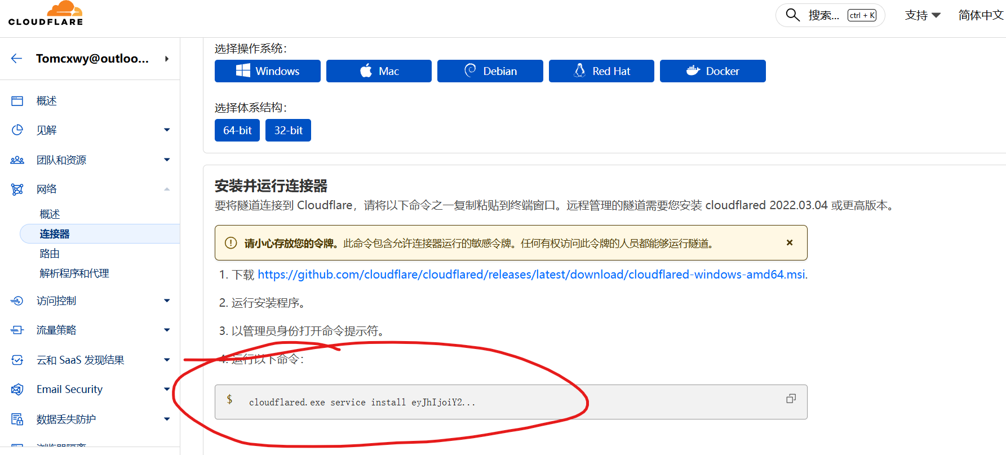
Task: Open the cloudflared Windows msi download link
Action: coord(531,275)
